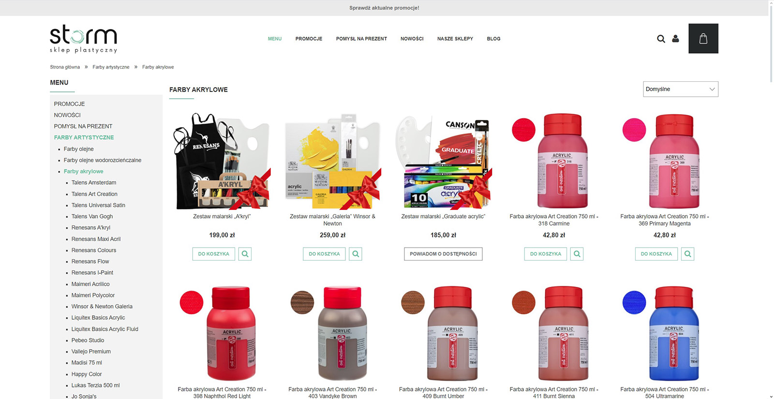Quick view the A'kryl set via magnifier icon
This screenshot has height=399, width=774.
(245, 254)
